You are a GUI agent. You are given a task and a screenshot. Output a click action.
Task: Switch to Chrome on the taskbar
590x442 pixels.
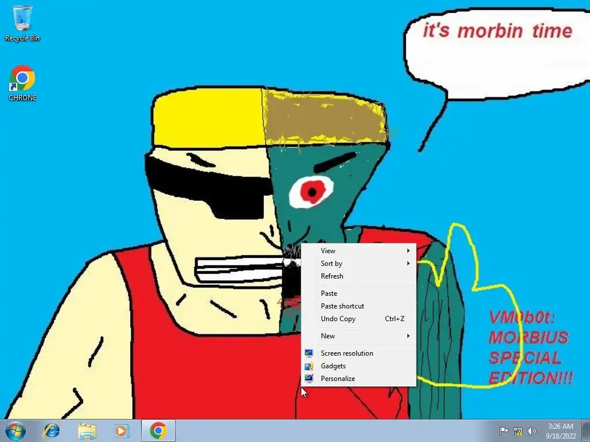pyautogui.click(x=158, y=430)
